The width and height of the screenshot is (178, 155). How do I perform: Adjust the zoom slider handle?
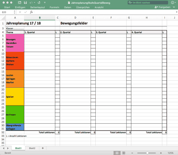point(147,153)
